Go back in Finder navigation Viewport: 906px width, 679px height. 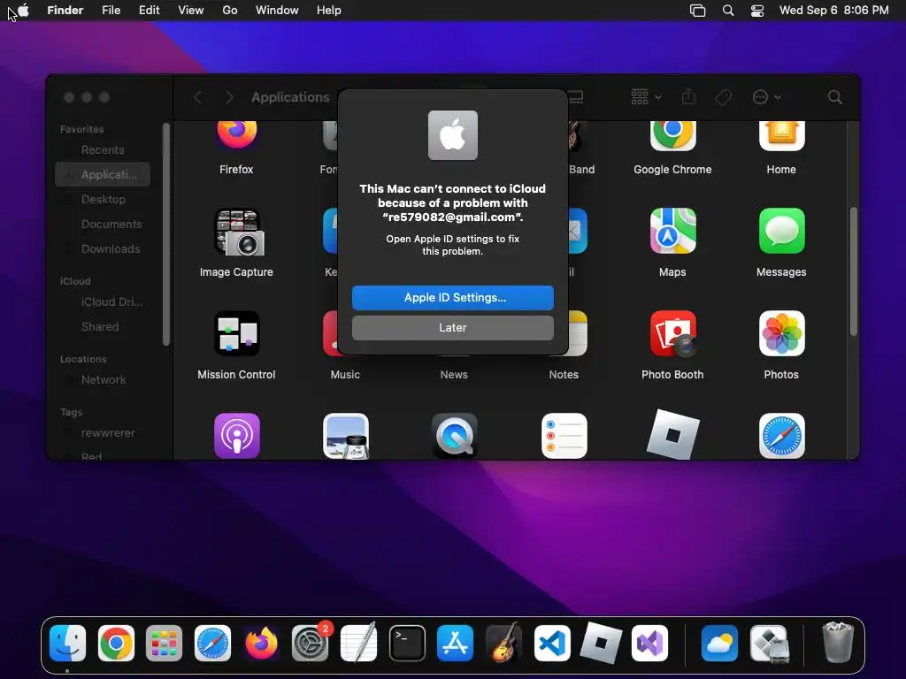click(197, 97)
